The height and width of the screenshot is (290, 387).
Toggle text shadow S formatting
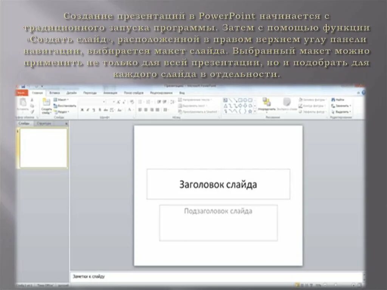point(100,110)
